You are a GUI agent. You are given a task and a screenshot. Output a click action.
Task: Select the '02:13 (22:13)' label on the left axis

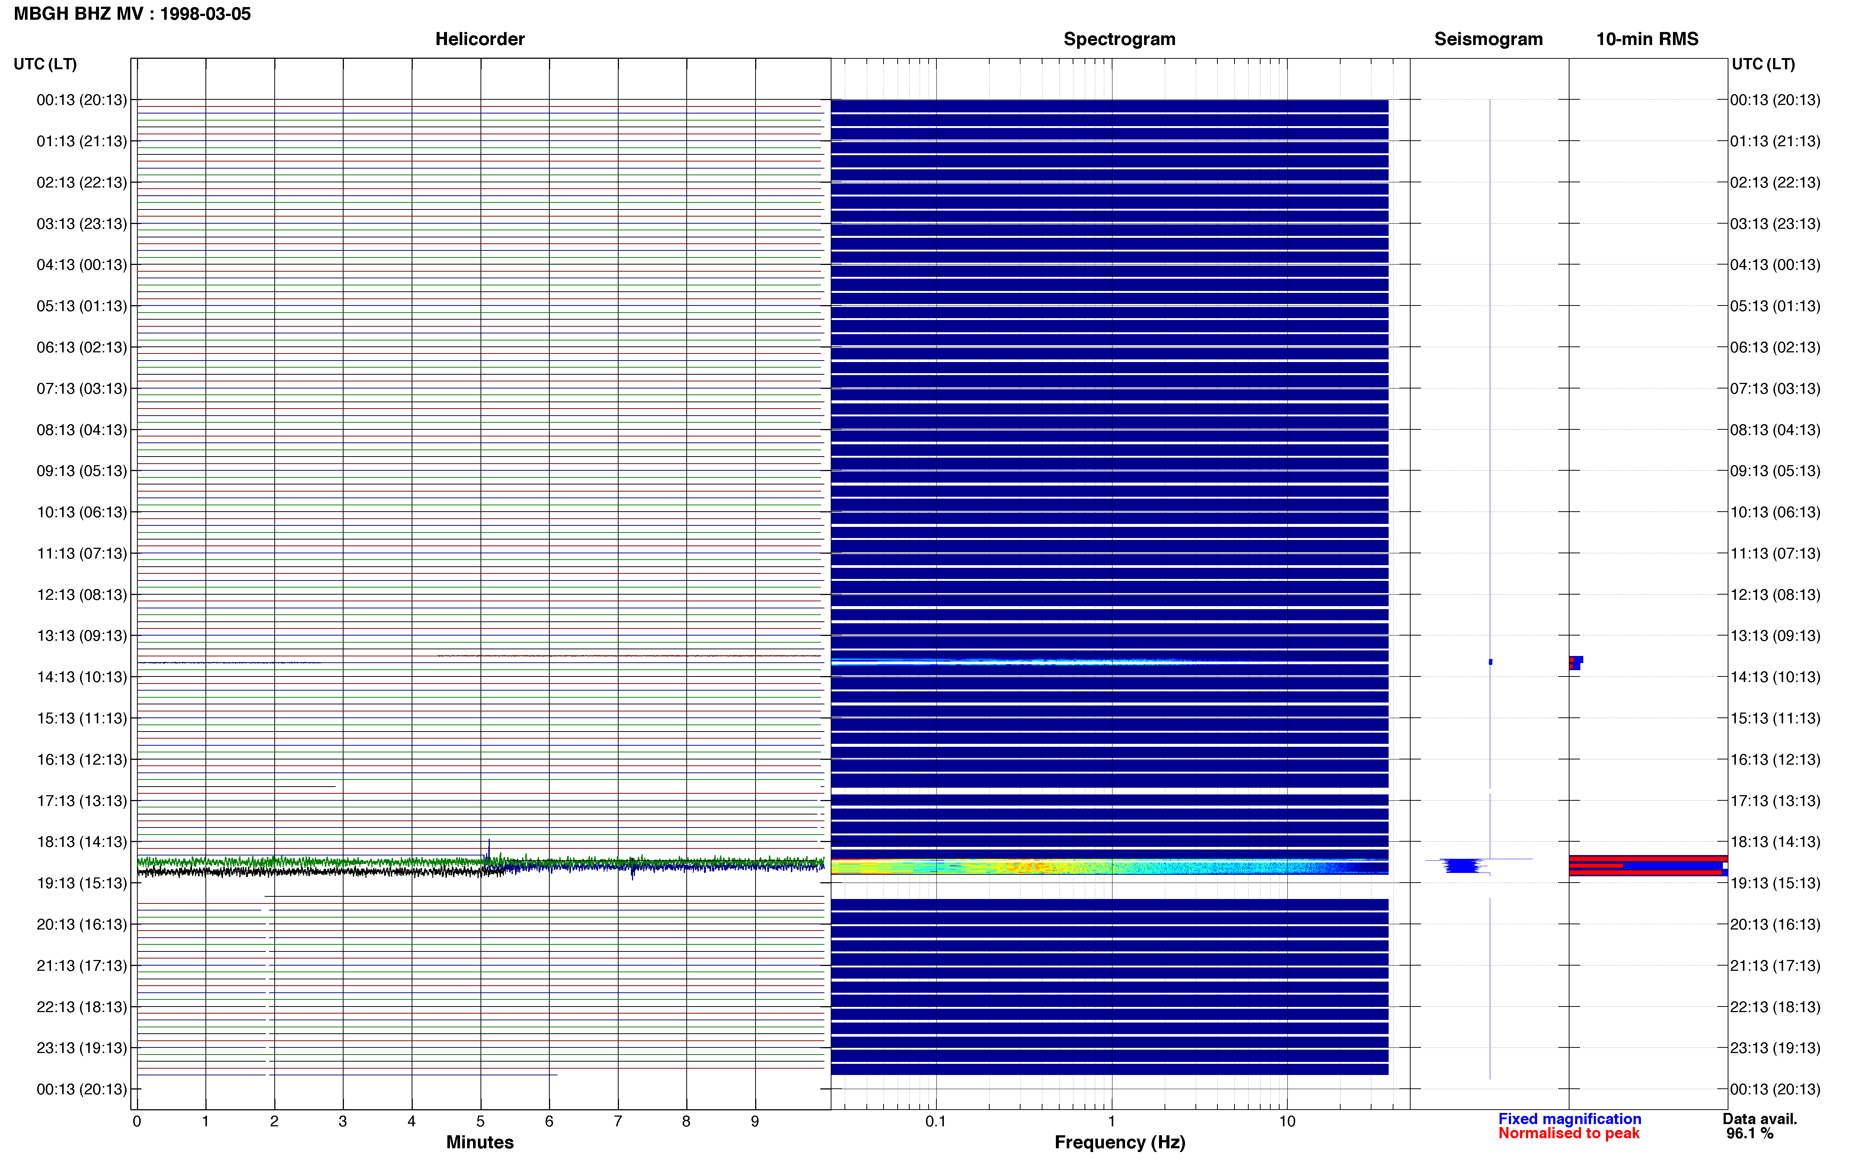[x=82, y=182]
